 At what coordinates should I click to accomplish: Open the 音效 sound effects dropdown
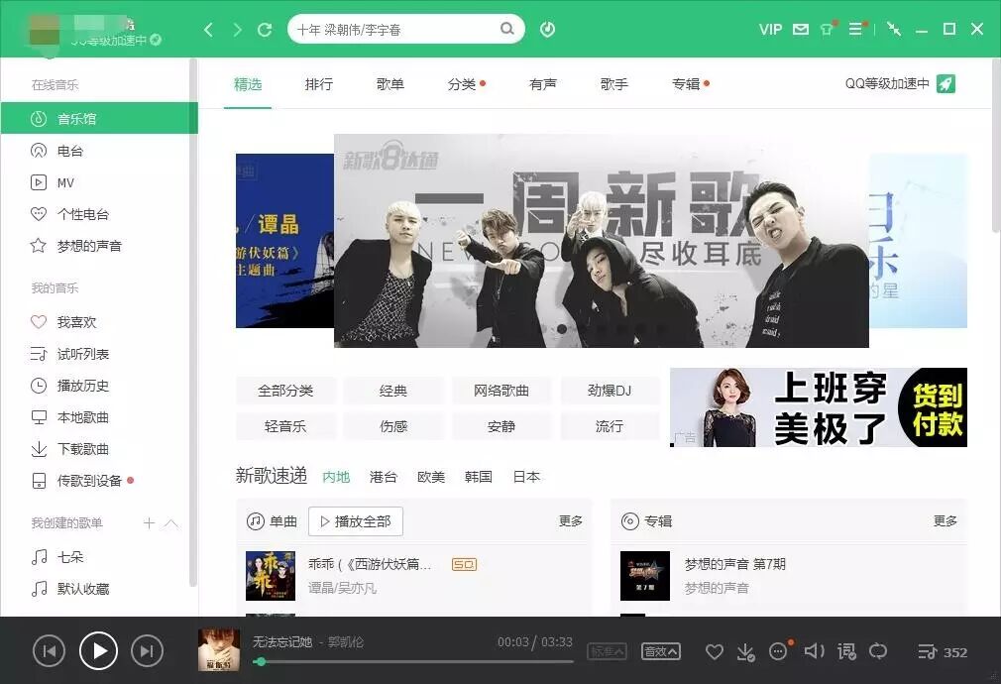pos(661,651)
